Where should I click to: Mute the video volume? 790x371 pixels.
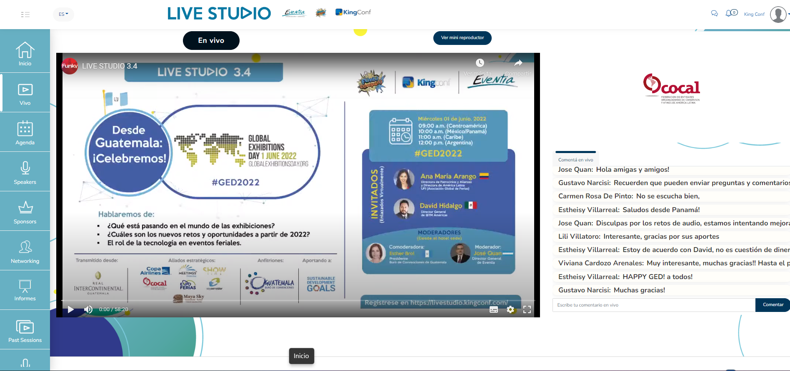[x=88, y=309]
